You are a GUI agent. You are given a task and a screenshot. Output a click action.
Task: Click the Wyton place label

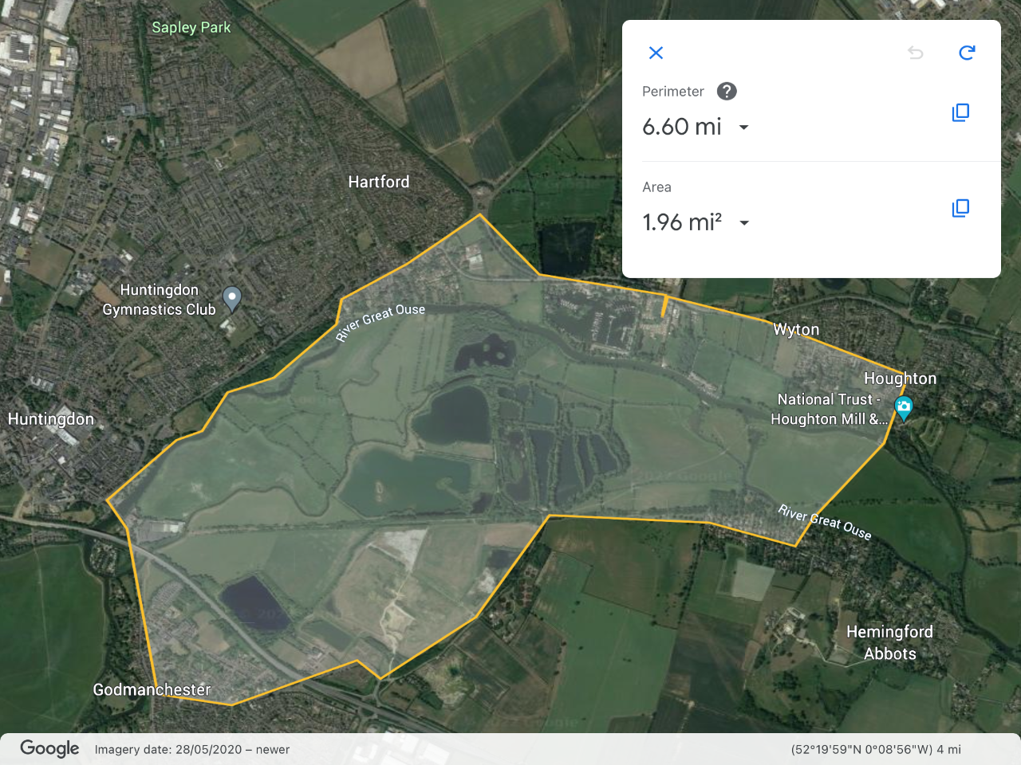click(x=796, y=329)
